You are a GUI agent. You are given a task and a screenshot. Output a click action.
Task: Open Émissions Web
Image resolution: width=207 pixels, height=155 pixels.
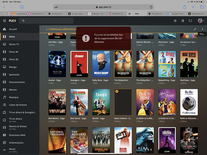[x=20, y=135]
